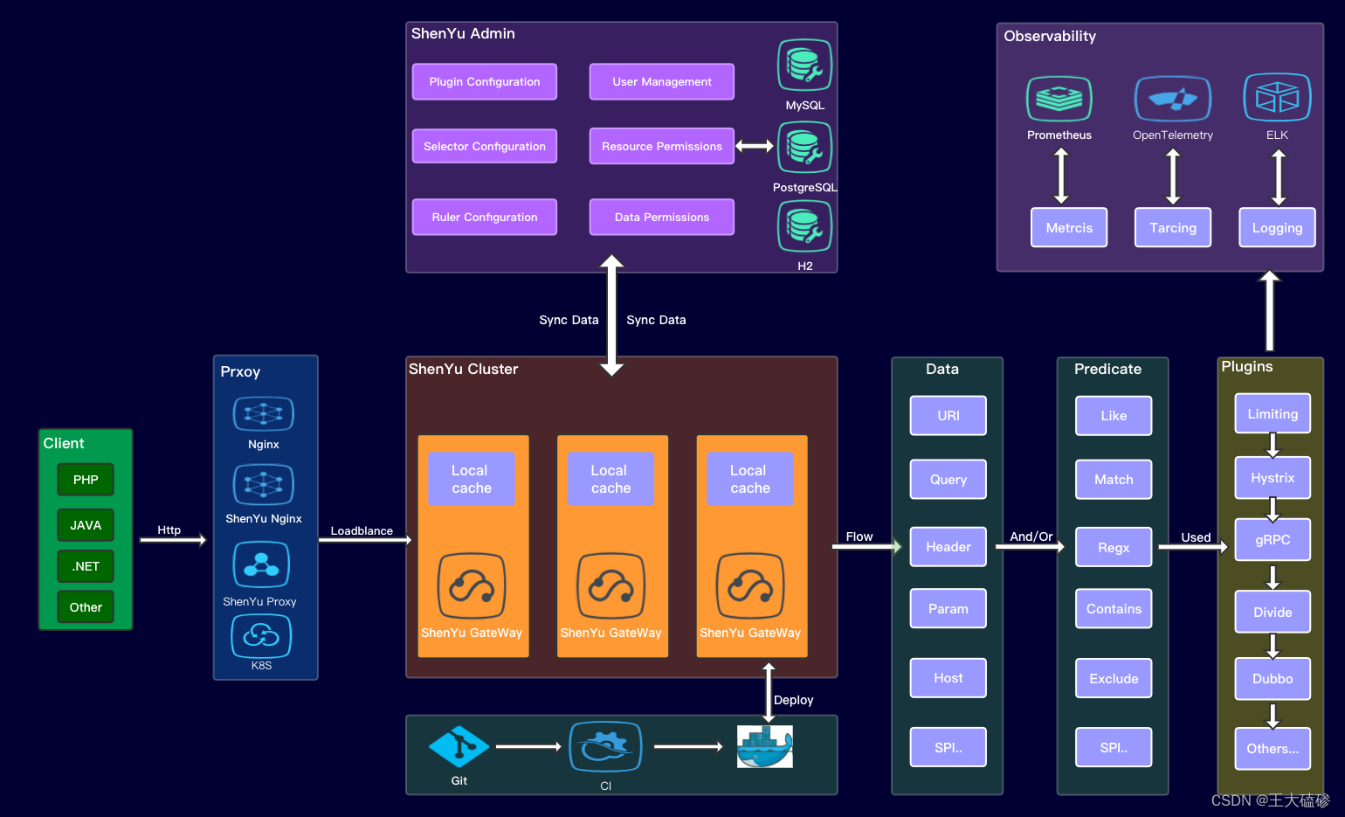Click the ShenYu Cluster title text
Viewport: 1345px width, 817px height.
[463, 369]
